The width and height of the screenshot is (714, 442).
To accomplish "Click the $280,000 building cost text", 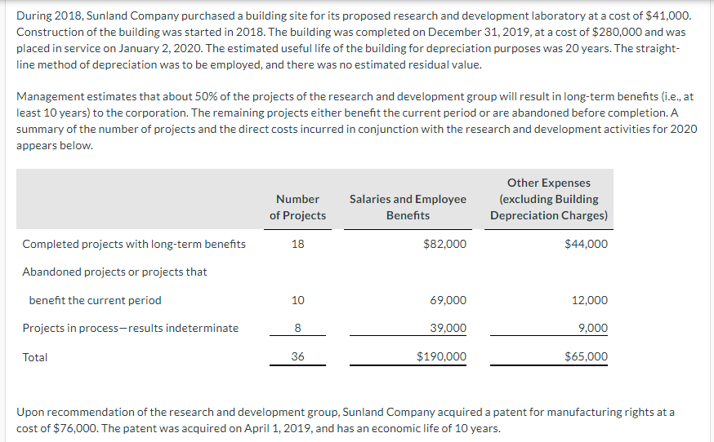I will point(618,33).
